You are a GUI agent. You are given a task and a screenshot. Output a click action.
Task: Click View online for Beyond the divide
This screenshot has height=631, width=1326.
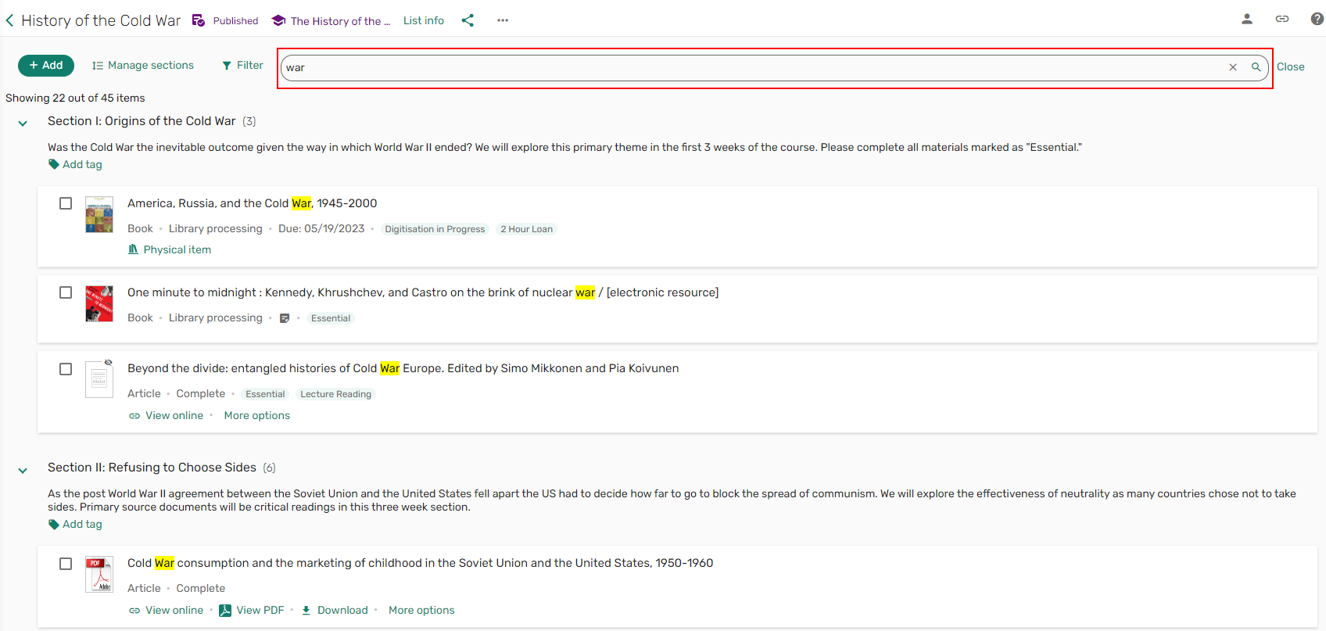click(x=167, y=415)
